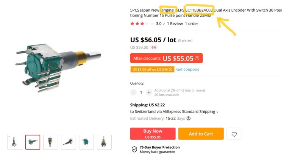Click the question mark beside discount price
The width and height of the screenshot is (284, 157).
(x=197, y=58)
